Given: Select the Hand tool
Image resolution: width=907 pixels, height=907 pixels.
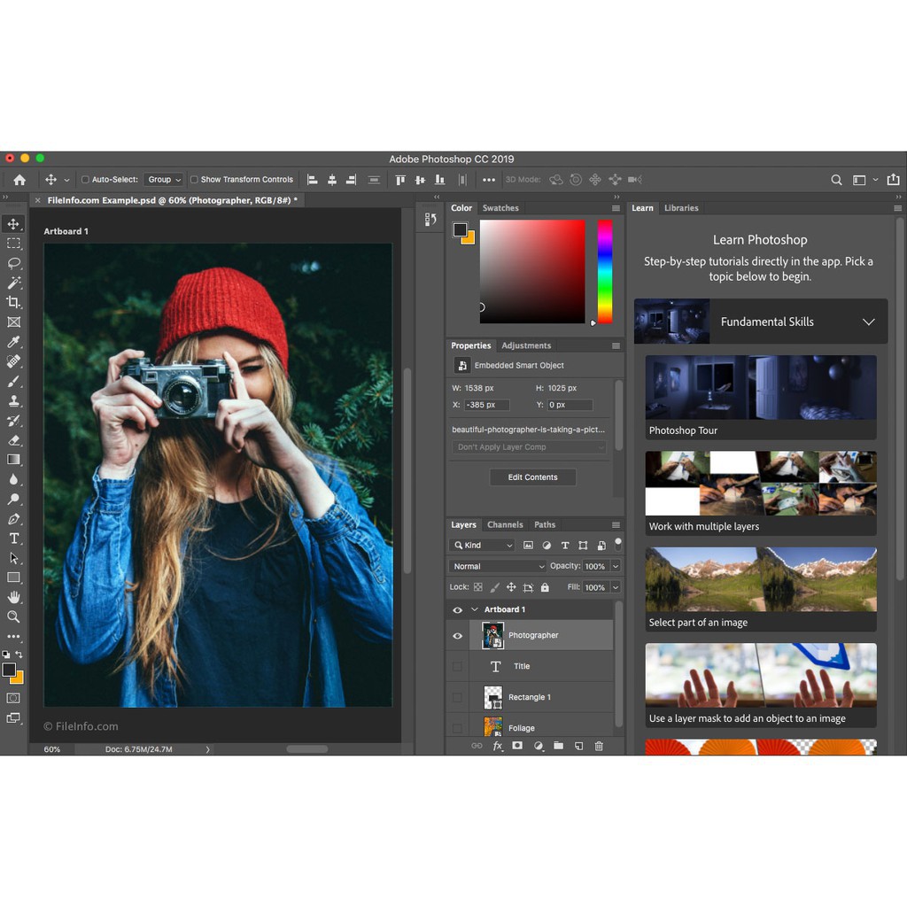Looking at the screenshot, I should click(x=14, y=597).
